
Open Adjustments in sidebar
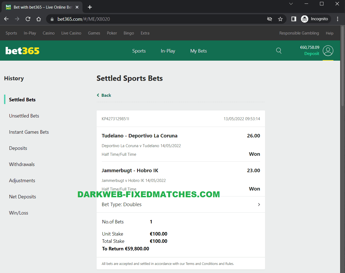(x=22, y=181)
